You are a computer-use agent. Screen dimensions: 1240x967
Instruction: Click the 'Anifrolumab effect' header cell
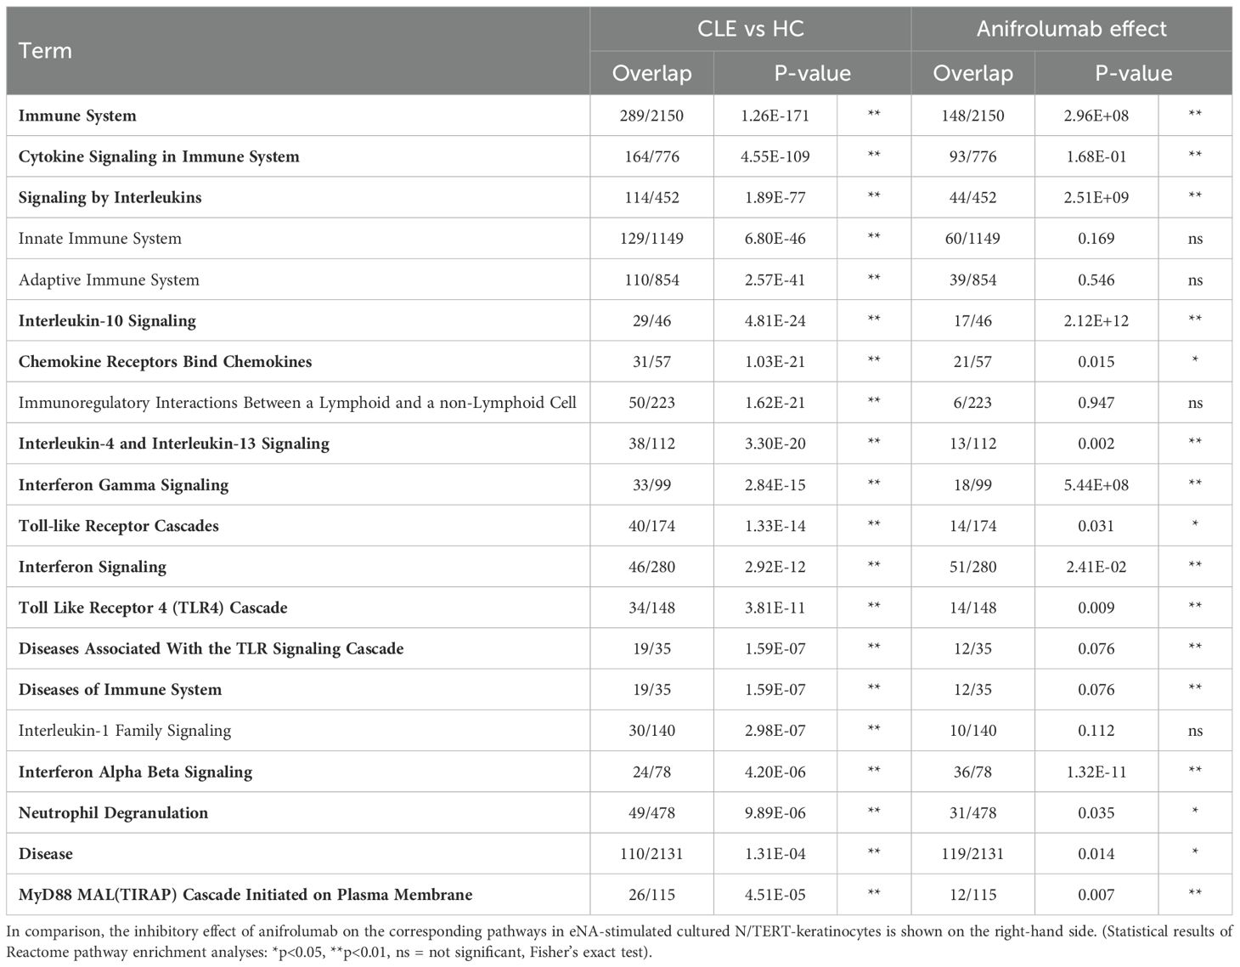pyautogui.click(x=1071, y=29)
